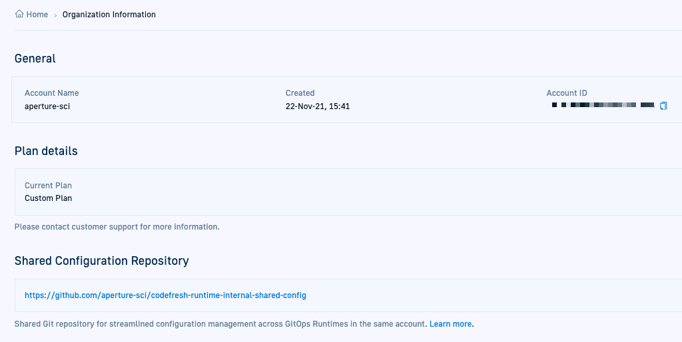Viewport: 682px width, 342px height.
Task: Select the Organization Information breadcrumb
Action: coord(109,15)
